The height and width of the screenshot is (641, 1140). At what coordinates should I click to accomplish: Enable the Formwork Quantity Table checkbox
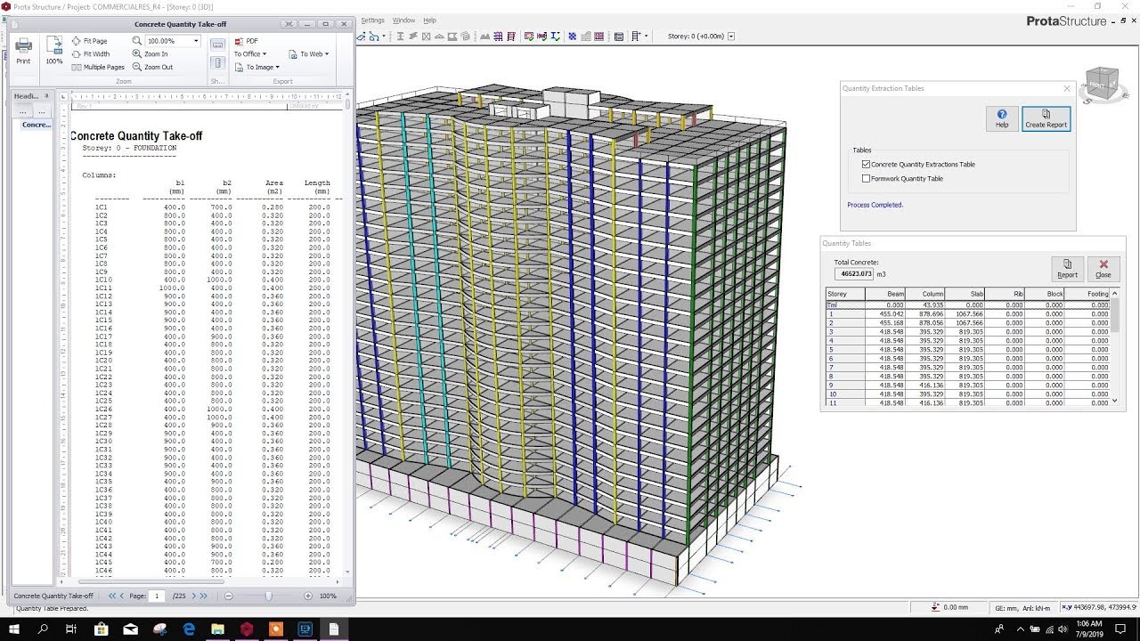point(866,178)
